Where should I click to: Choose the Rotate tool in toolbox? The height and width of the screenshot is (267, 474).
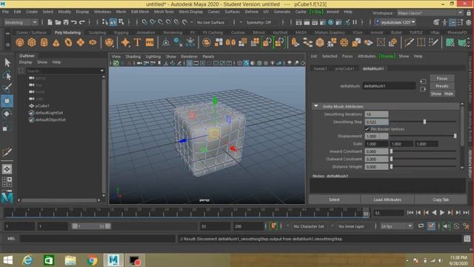[x=7, y=114]
